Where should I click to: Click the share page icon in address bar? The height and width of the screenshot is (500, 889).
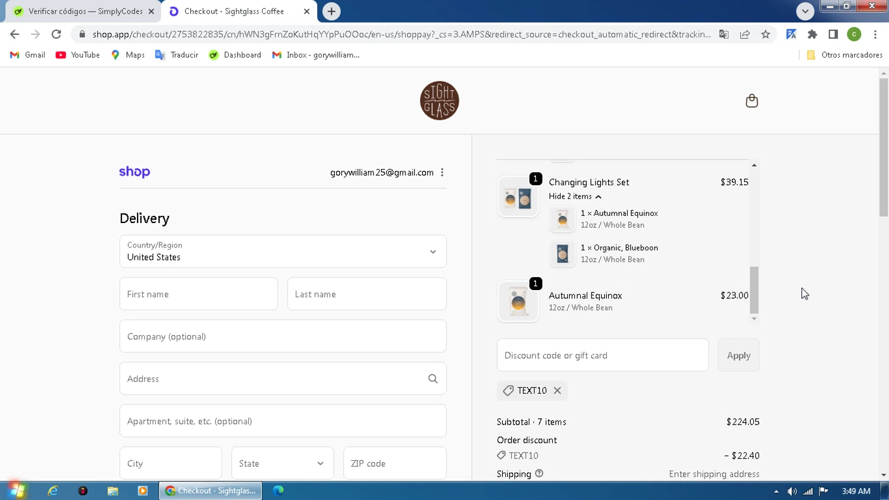click(x=745, y=34)
